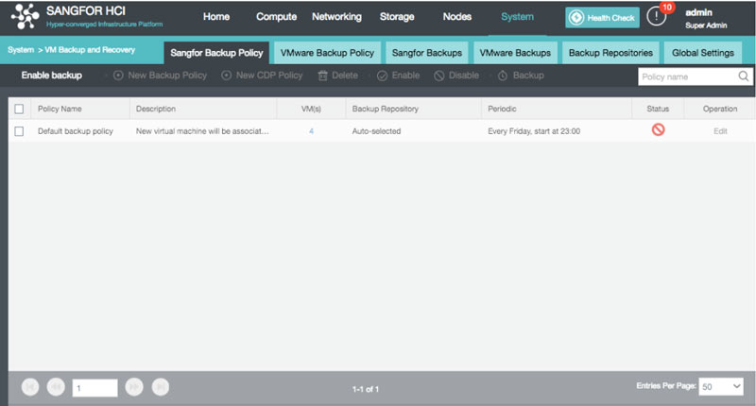Click the 'Auto-selected' repository cell
This screenshot has width=756, height=406.
pyautogui.click(x=376, y=131)
